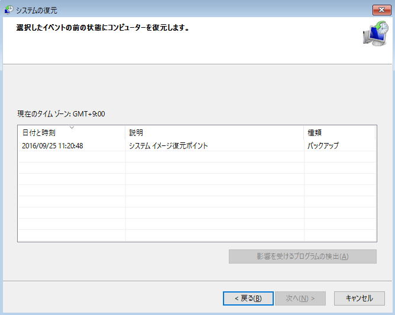Click the 種類 column header
395x315 pixels.
pos(339,133)
